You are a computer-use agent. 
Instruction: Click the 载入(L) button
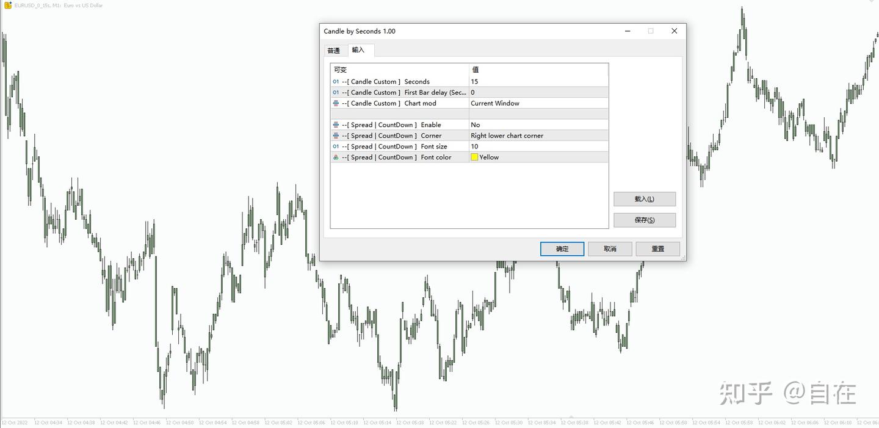point(645,199)
